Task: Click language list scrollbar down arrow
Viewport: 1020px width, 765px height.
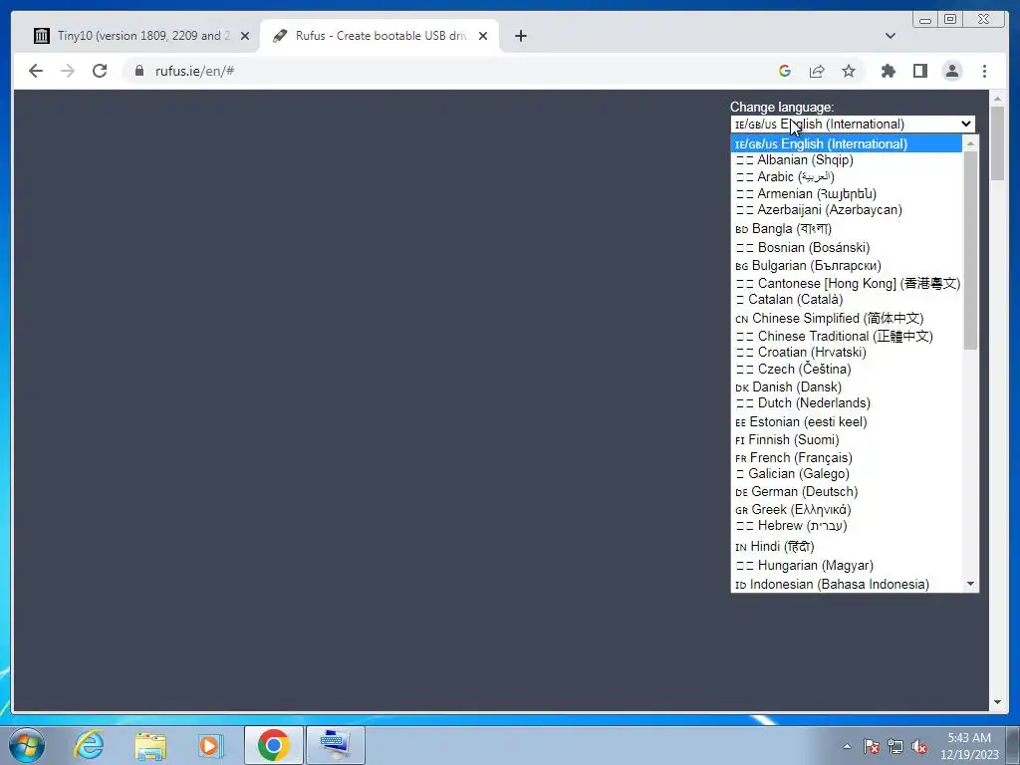Action: (x=970, y=584)
